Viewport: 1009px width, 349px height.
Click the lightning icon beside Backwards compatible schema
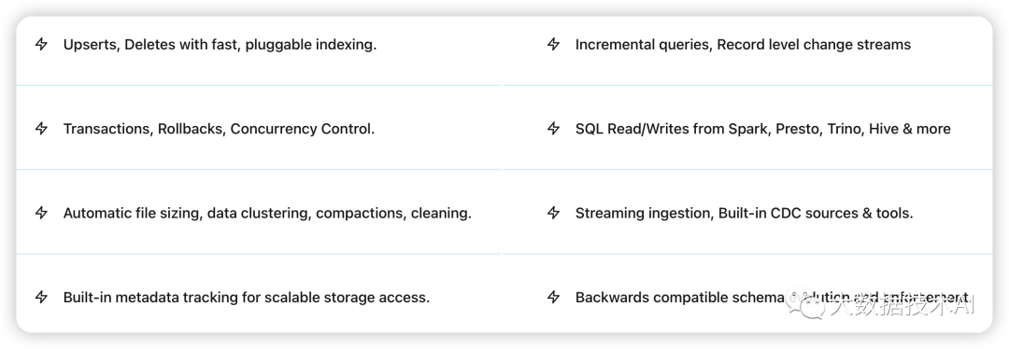click(x=553, y=297)
